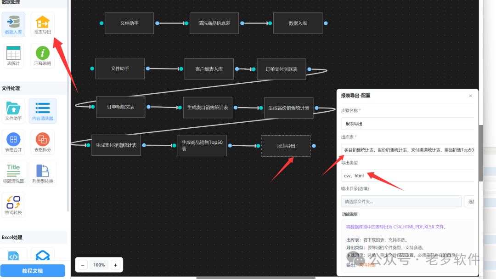Select the second-row 文件助手 node
The image size is (496, 279).
(x=120, y=68)
